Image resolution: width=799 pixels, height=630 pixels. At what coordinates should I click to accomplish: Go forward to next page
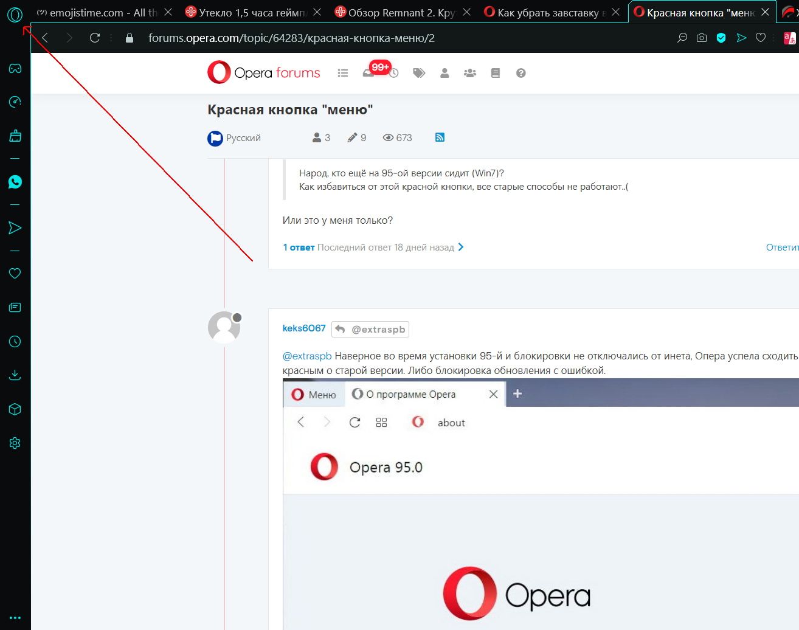coord(69,38)
